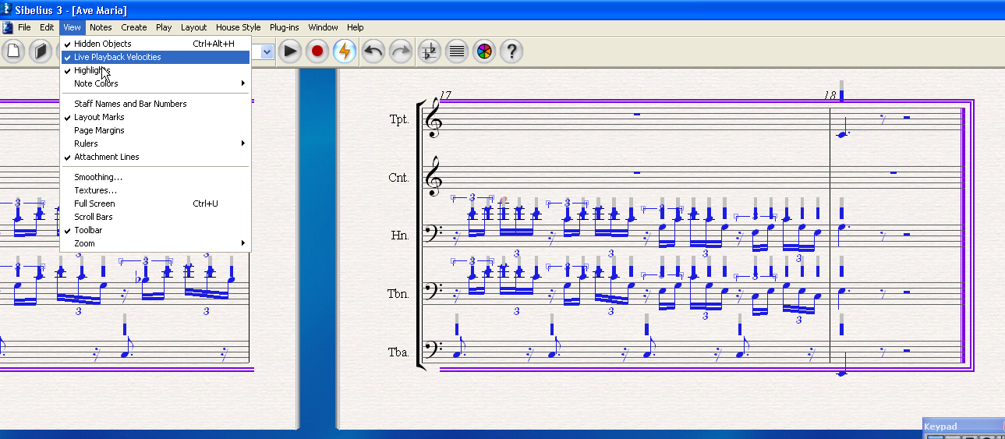This screenshot has width=1005, height=439.
Task: Enable Page Margins option
Action: pos(155,130)
